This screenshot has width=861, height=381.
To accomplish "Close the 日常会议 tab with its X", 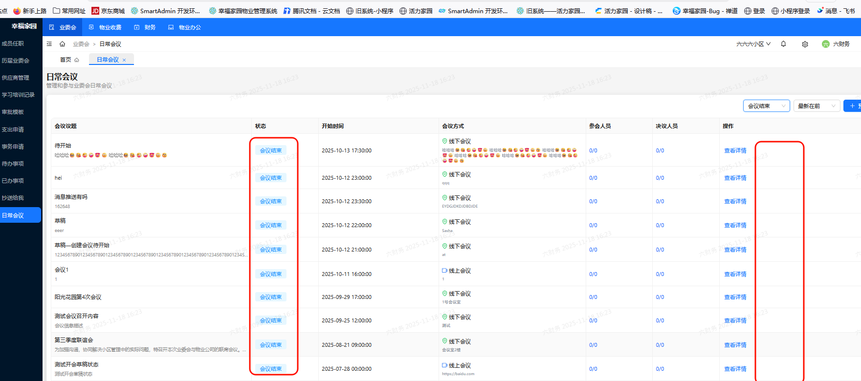I will click(124, 60).
